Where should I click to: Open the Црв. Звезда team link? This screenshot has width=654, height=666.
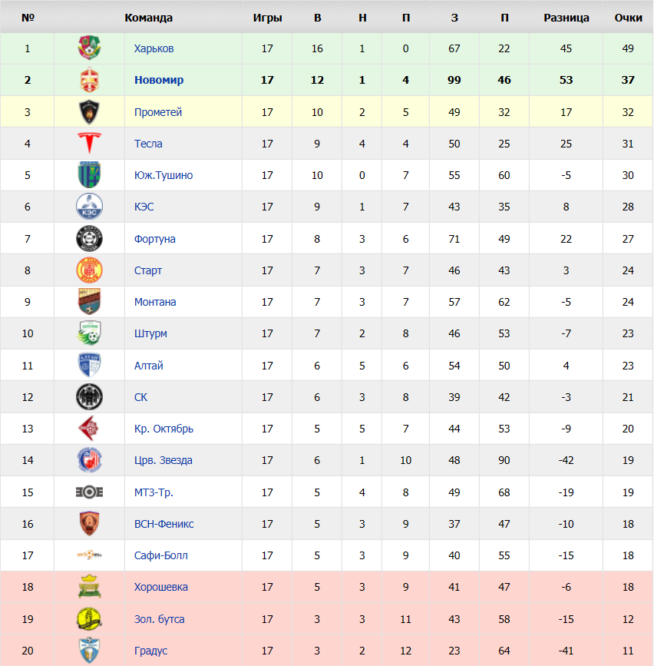[163, 460]
